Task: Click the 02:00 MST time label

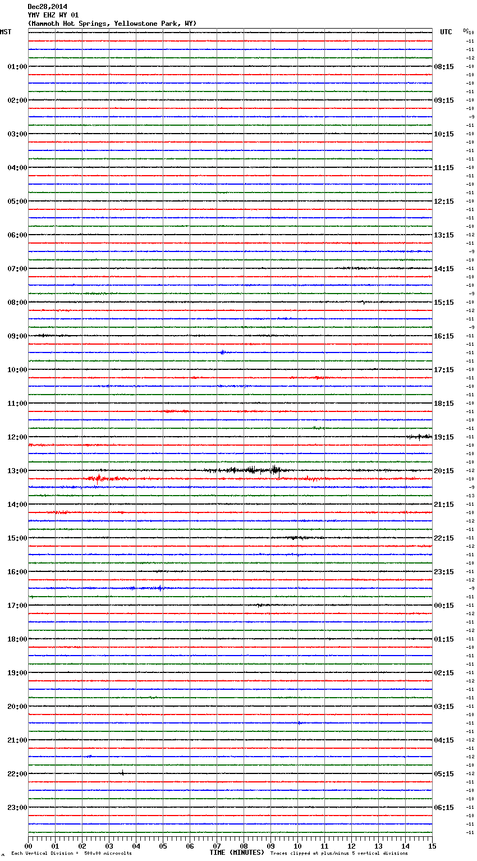Action: [x=17, y=100]
